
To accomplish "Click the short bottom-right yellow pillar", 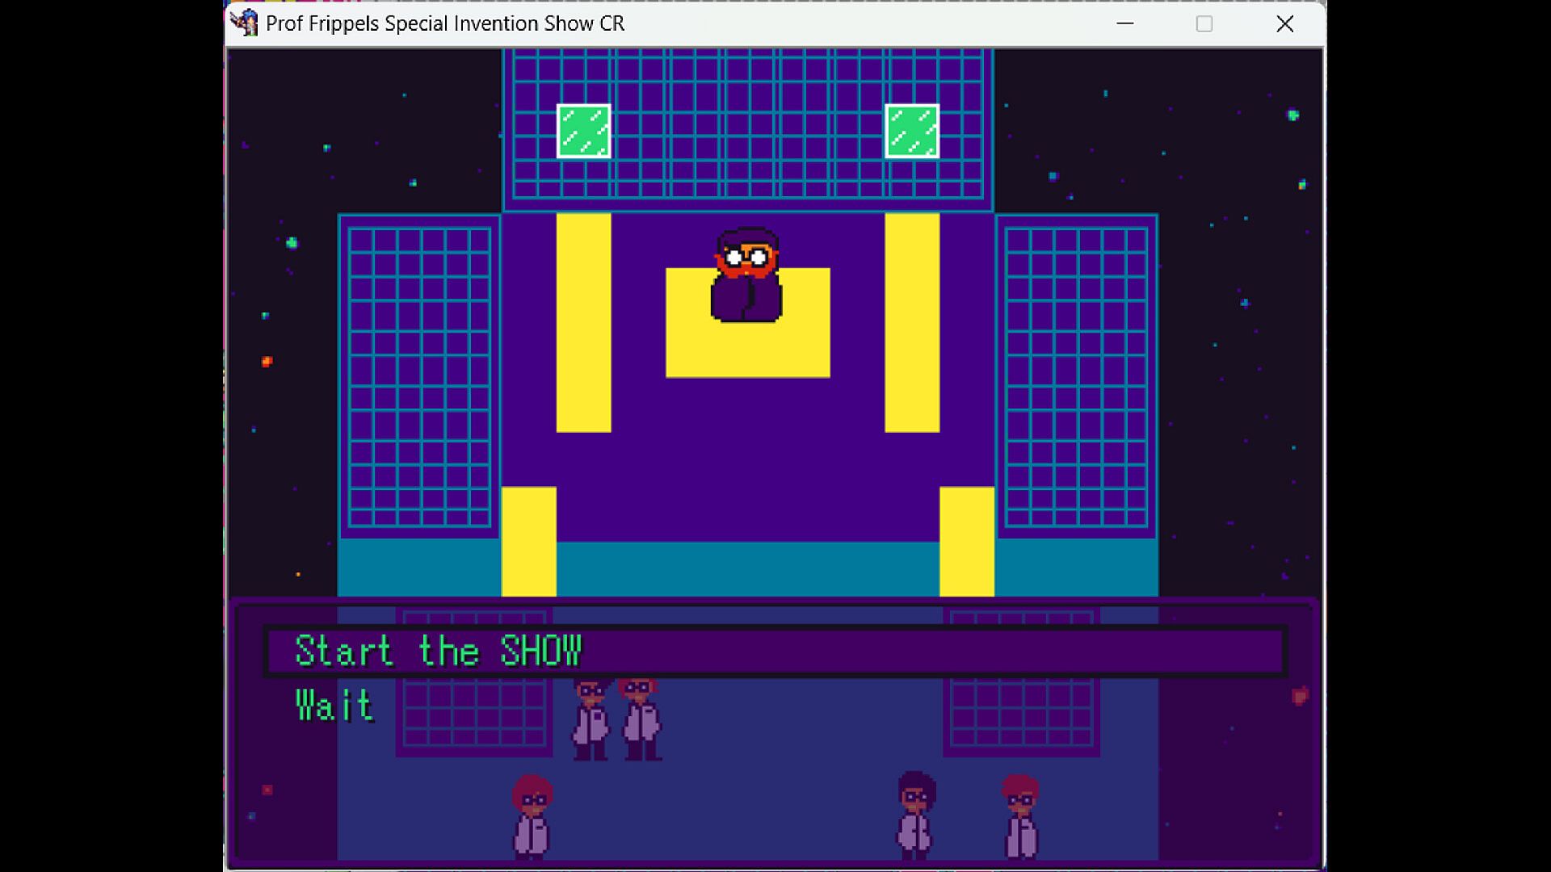I will pyautogui.click(x=966, y=541).
